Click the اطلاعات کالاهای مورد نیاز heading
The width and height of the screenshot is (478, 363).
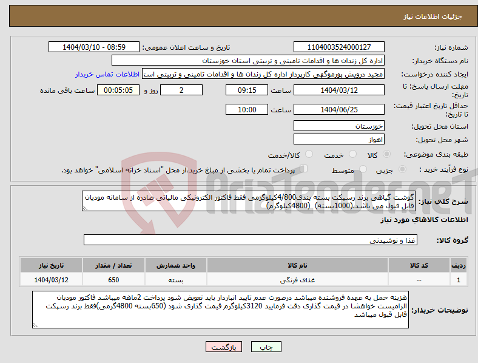(x=424, y=220)
